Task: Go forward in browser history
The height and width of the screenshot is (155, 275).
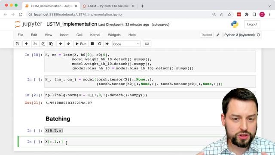Action: click(13, 14)
